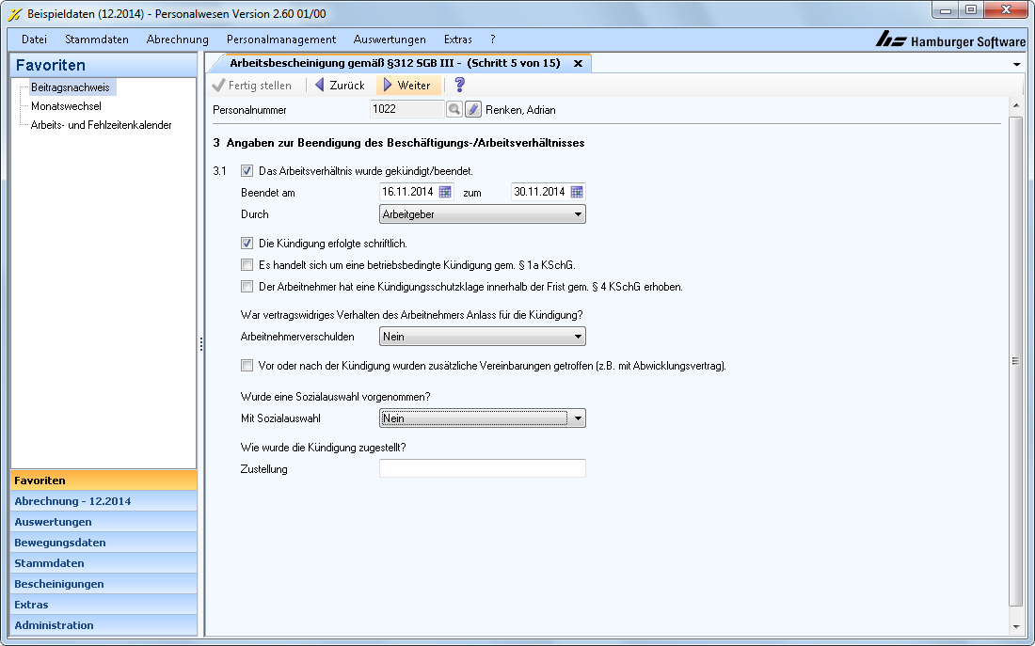1035x646 pixels.
Task: Open the Bescheinigungen navigation section
Action: 103,584
